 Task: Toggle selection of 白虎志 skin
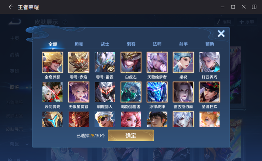coord(131,62)
